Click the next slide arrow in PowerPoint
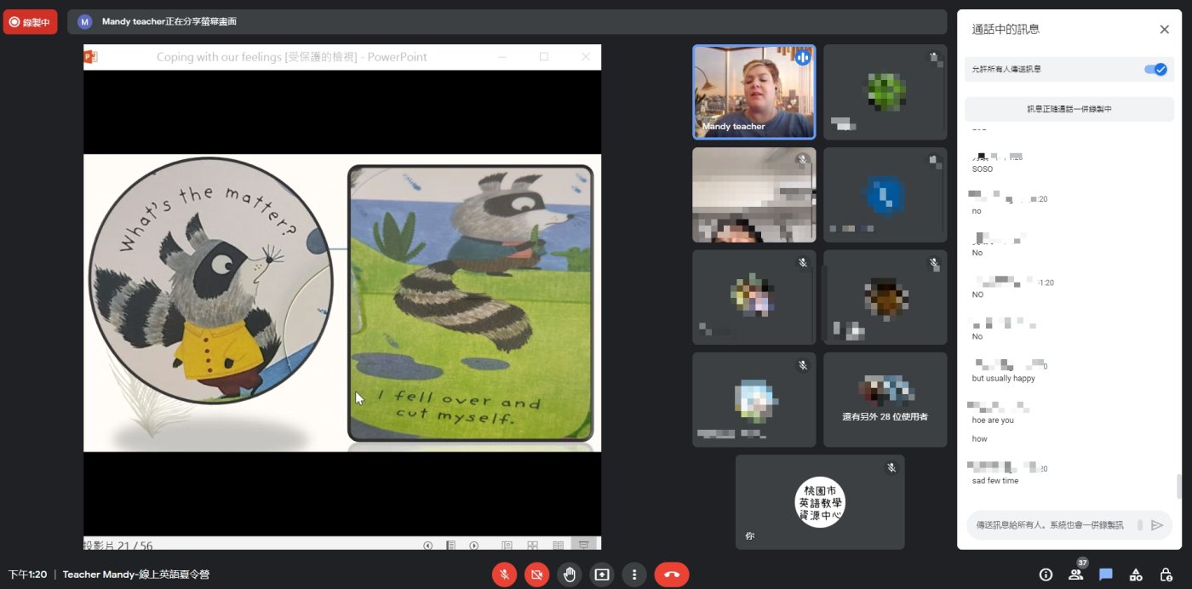The height and width of the screenshot is (589, 1192). point(474,546)
